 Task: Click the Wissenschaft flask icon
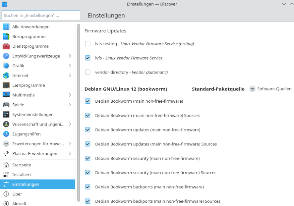6,124
